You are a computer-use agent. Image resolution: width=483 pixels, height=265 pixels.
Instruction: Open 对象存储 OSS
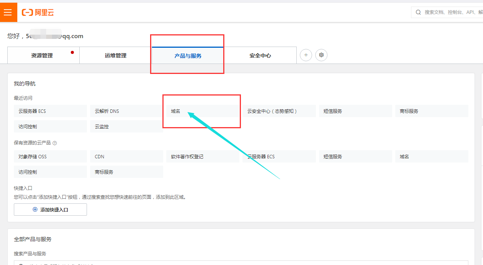[50, 156]
